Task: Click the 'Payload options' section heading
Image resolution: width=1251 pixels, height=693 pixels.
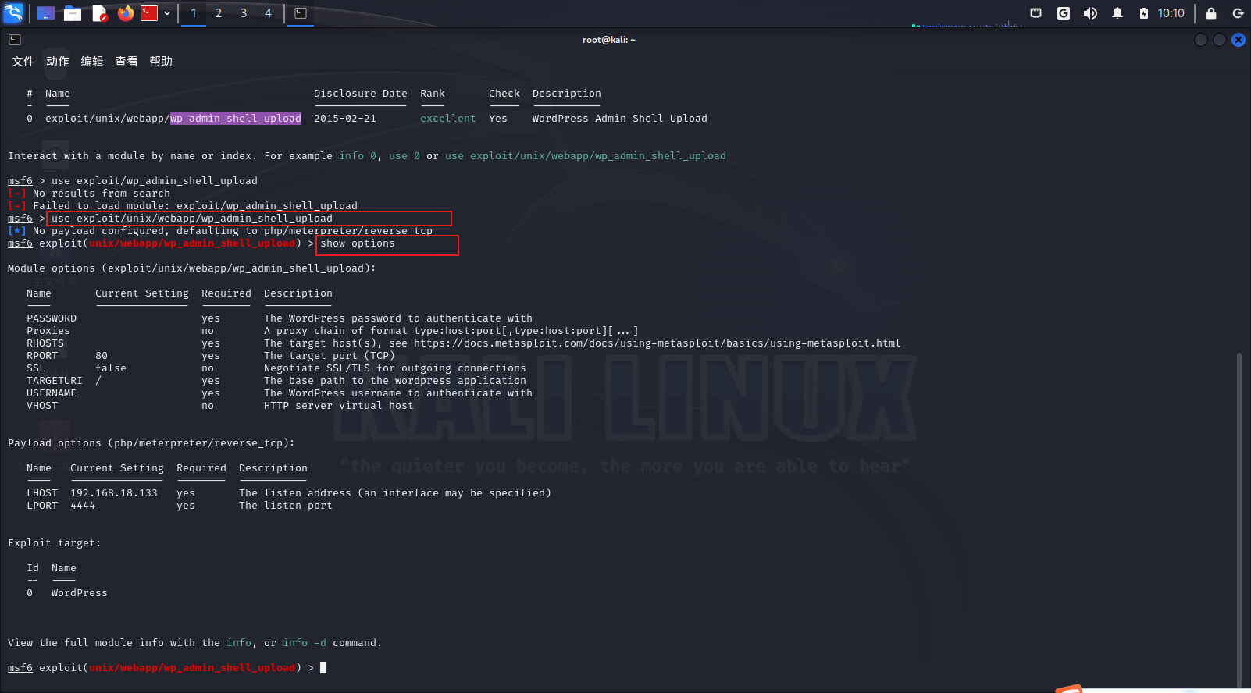Action: [151, 443]
